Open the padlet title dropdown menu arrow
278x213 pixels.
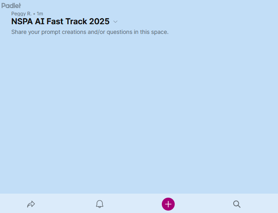pos(115,22)
